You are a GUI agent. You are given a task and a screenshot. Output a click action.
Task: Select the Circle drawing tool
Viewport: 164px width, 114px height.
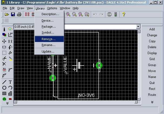(x=4, y=88)
